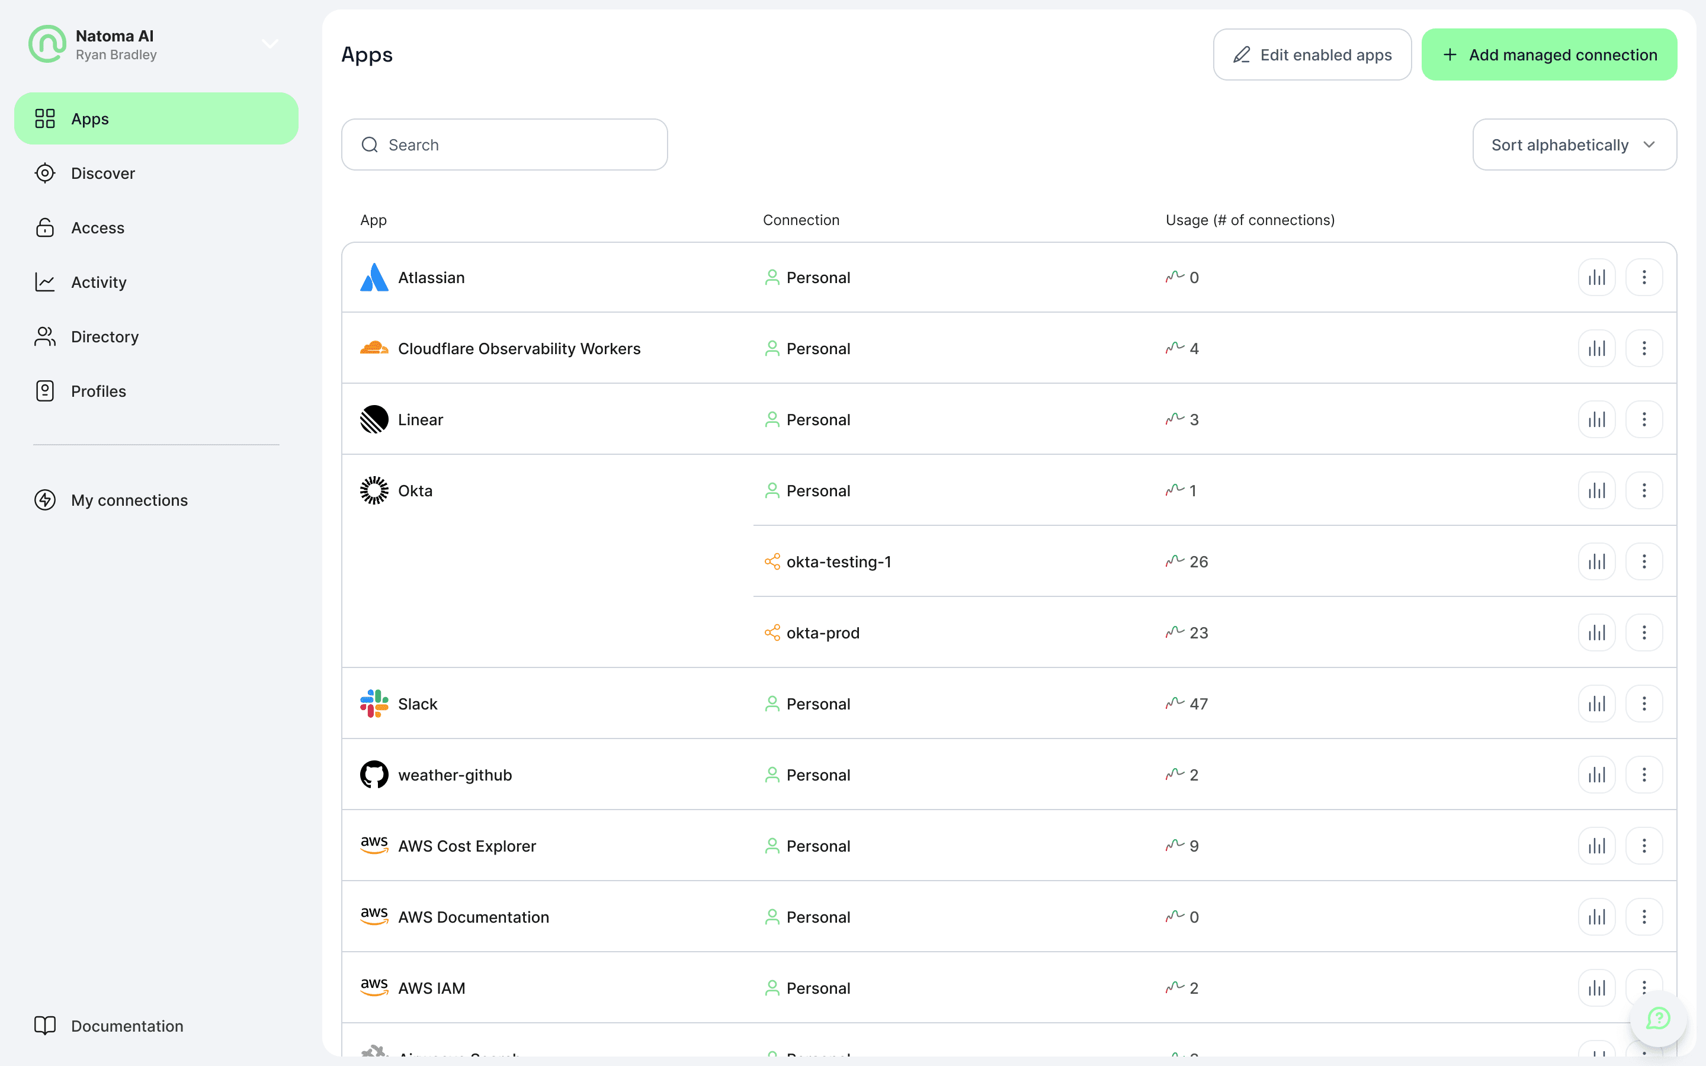Click Add managed connection button
Screen dimensions: 1706x1066
tap(1549, 55)
